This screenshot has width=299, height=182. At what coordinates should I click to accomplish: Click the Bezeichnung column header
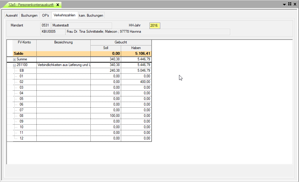(x=63, y=42)
